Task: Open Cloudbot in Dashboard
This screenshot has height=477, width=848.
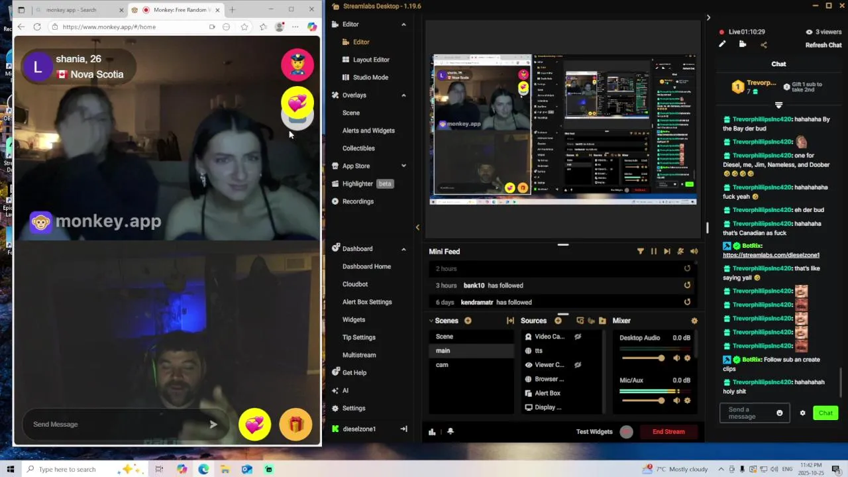Action: click(355, 284)
